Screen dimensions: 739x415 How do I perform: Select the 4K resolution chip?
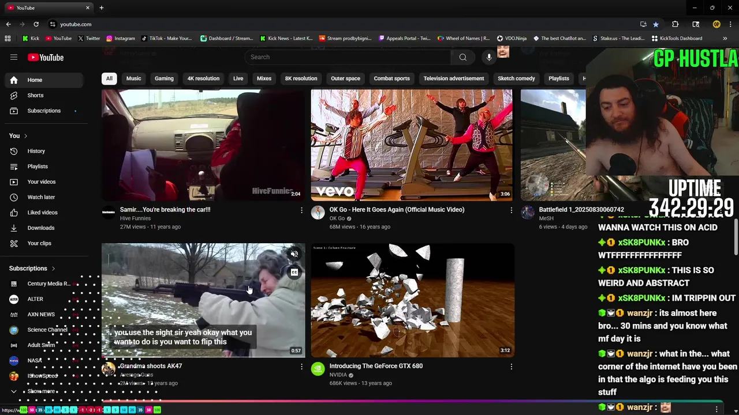coord(203,78)
